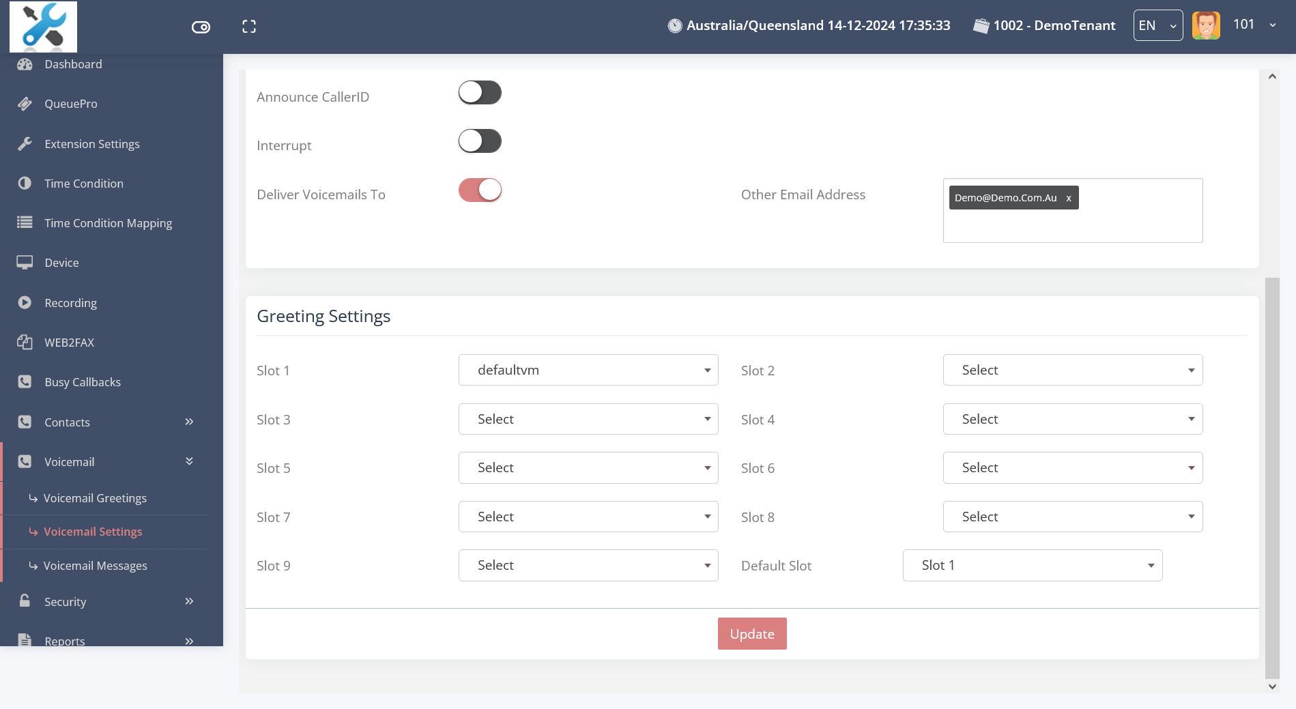
Task: Open the Recording section
Action: tap(70, 302)
